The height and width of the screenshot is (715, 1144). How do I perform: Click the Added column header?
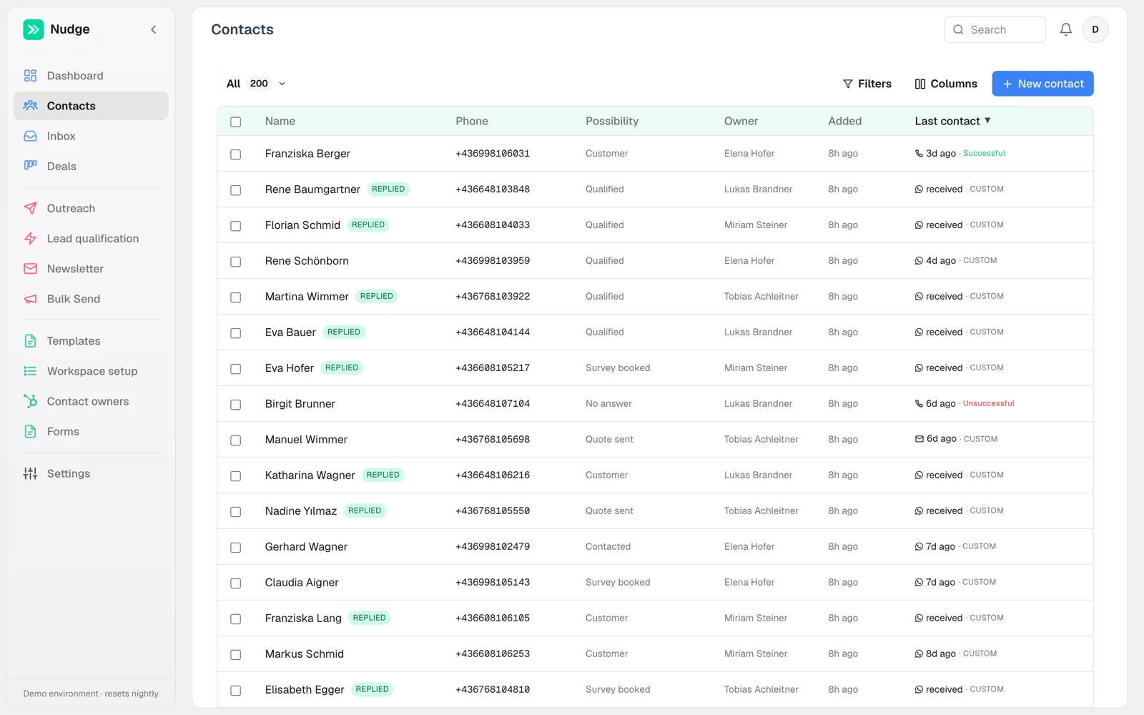pos(844,121)
